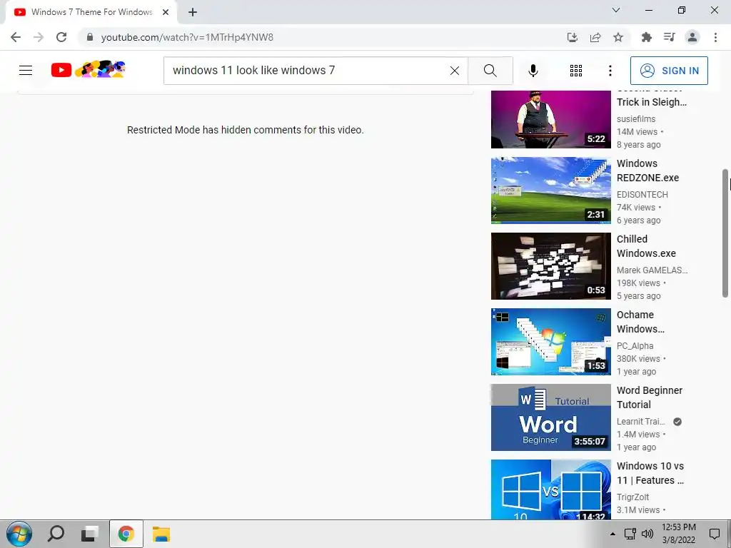Screen dimensions: 731x548
Task: Open Task View on the taskbar
Action: (89, 534)
